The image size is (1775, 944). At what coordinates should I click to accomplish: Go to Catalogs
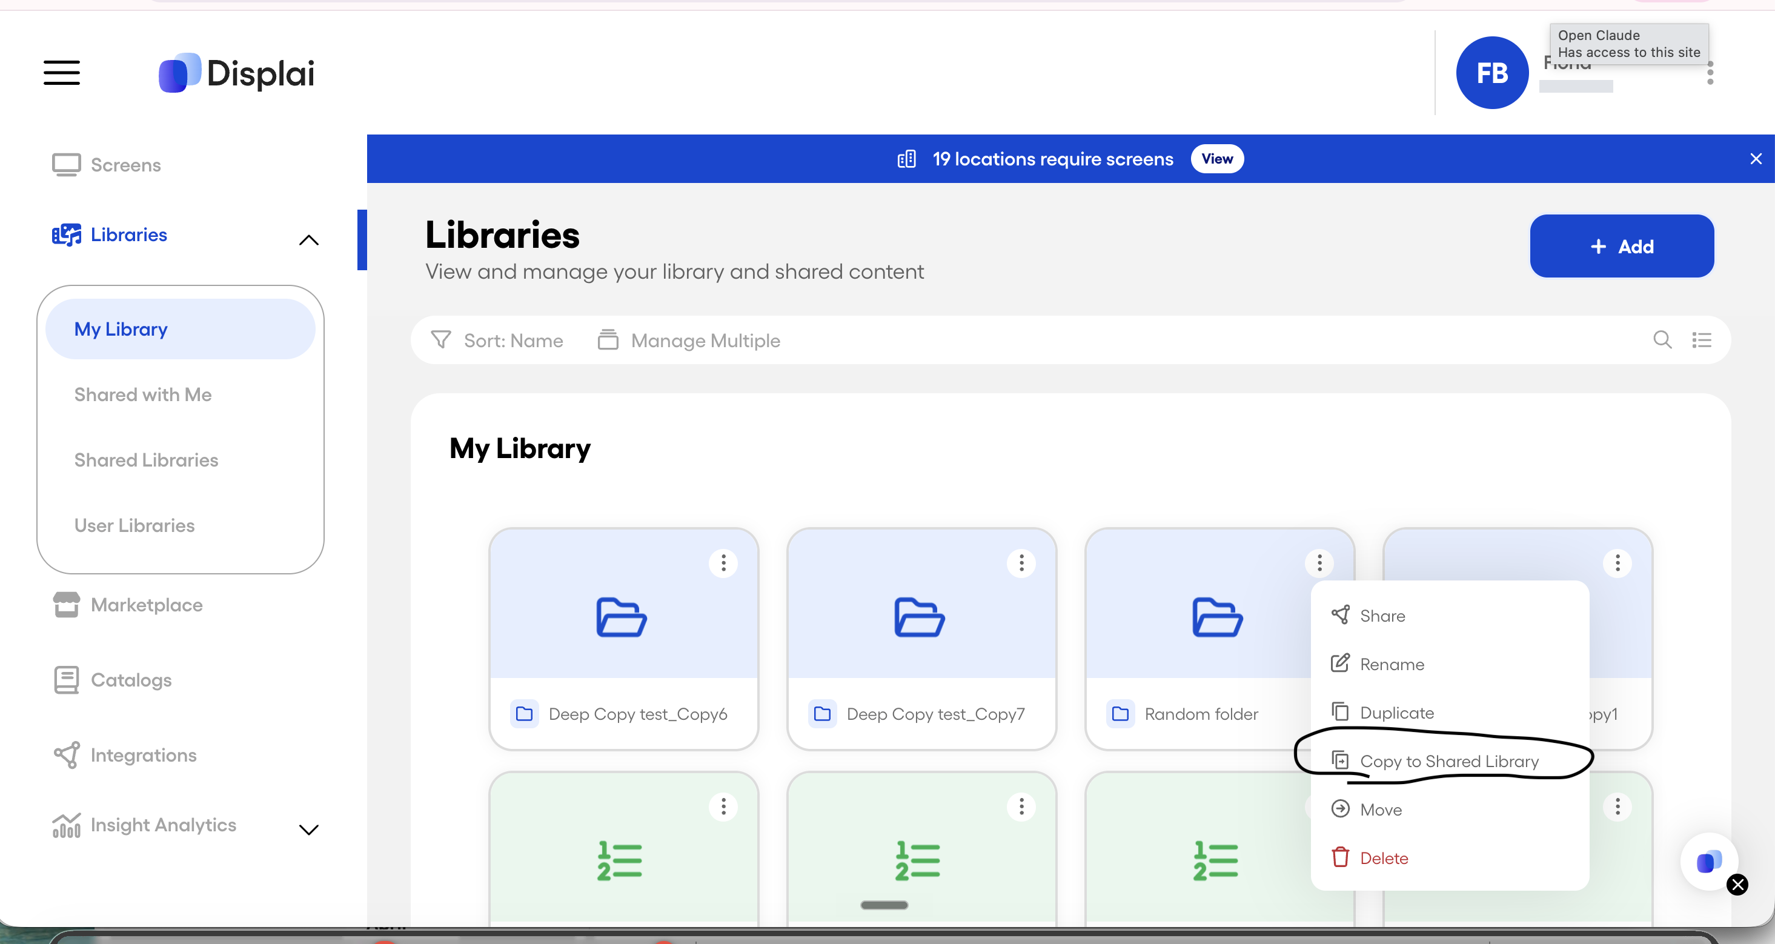pos(131,680)
